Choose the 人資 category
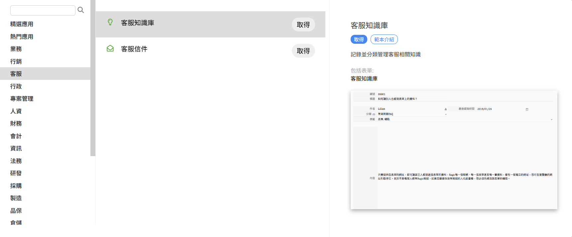Image resolution: width=572 pixels, height=237 pixels. pos(16,111)
